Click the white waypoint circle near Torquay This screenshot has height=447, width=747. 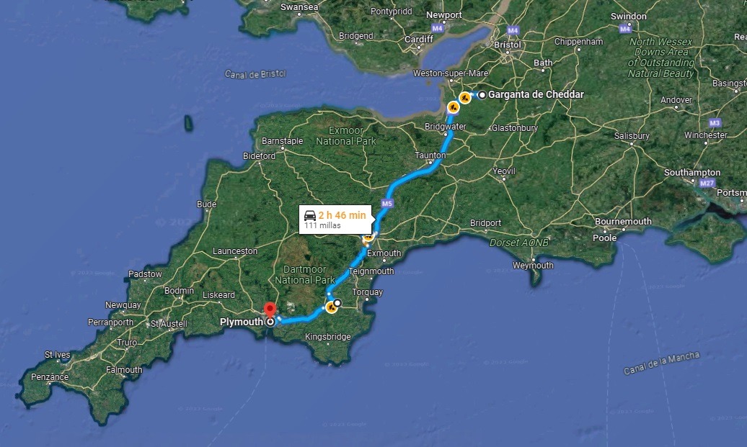pyautogui.click(x=337, y=302)
